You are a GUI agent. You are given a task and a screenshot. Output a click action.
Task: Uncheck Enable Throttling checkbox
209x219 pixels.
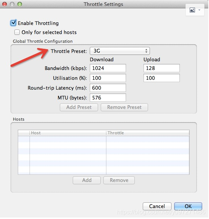pos(13,23)
